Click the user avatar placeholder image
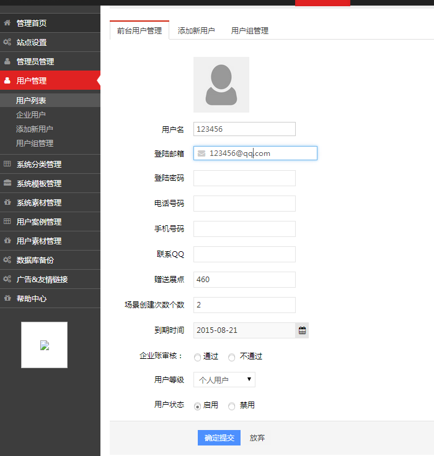The image size is (434, 456). tap(221, 85)
